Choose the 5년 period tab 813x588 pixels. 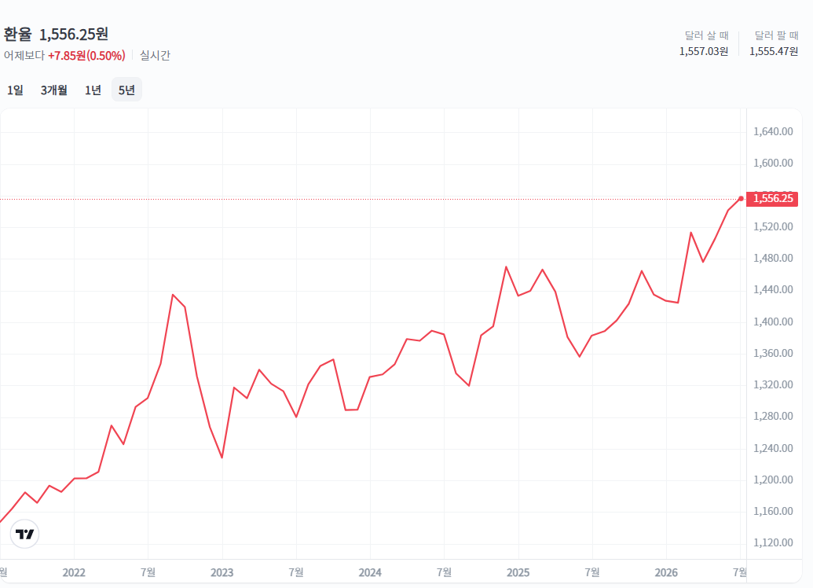pos(126,90)
